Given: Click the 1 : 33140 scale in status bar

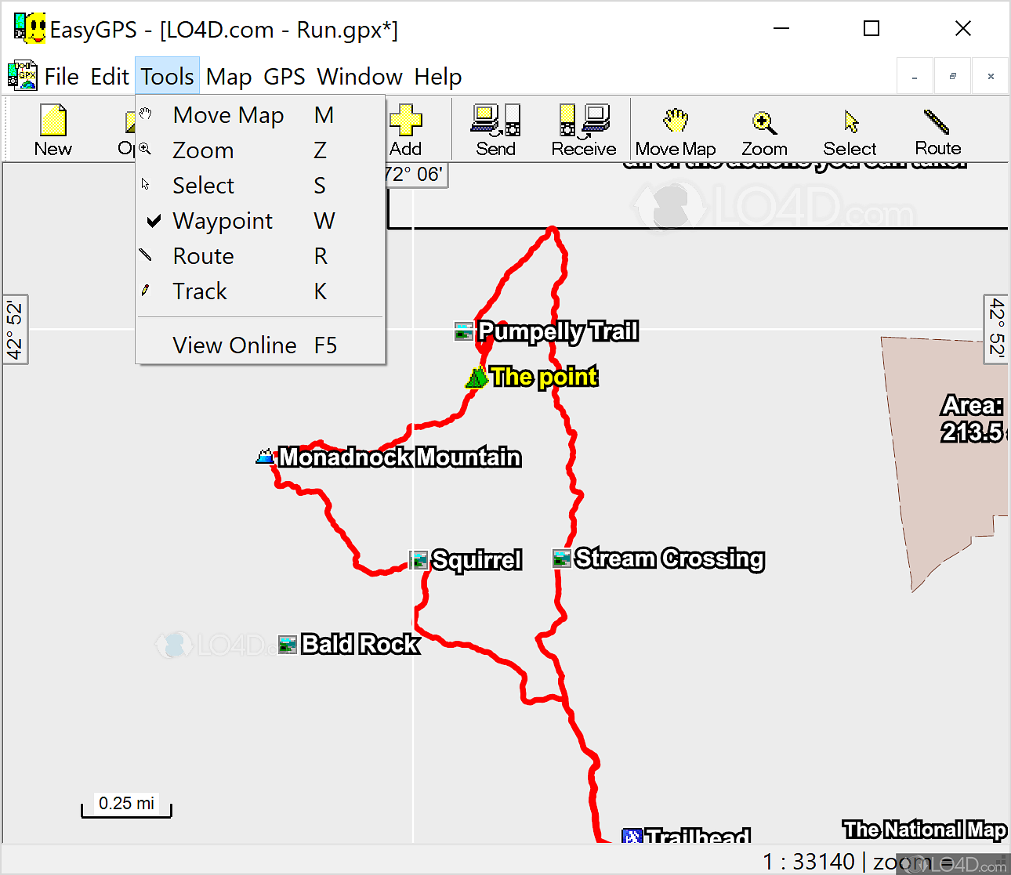Looking at the screenshot, I should 809,862.
